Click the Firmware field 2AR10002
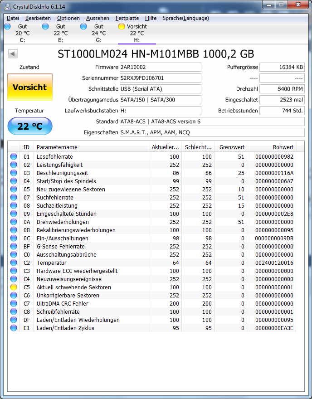The image size is (312, 399). (161, 67)
